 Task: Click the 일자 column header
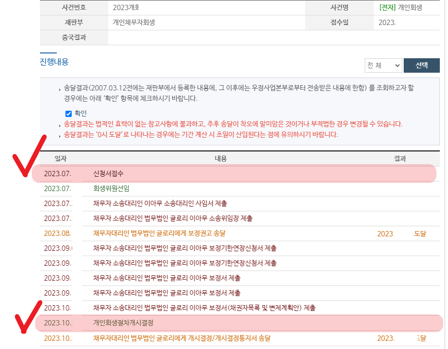pos(61,158)
